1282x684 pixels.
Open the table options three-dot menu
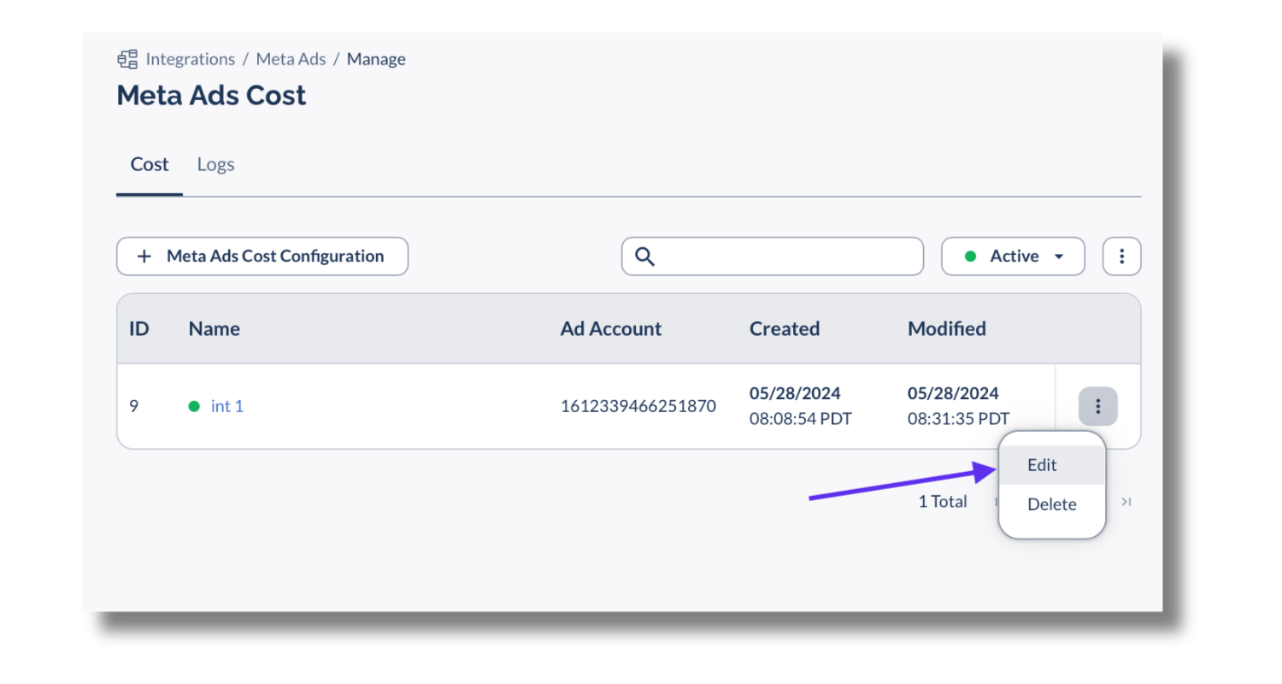[x=1121, y=256]
